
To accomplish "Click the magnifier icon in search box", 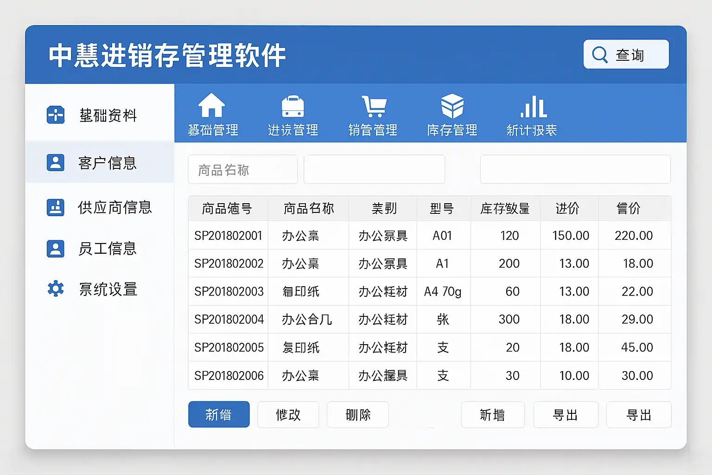I will 600,55.
